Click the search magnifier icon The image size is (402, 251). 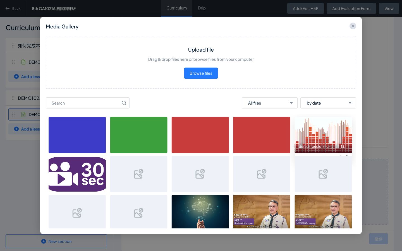click(124, 103)
